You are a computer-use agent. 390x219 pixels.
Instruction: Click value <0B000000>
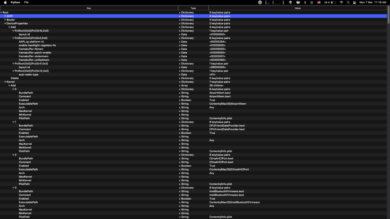pyautogui.click(x=218, y=67)
